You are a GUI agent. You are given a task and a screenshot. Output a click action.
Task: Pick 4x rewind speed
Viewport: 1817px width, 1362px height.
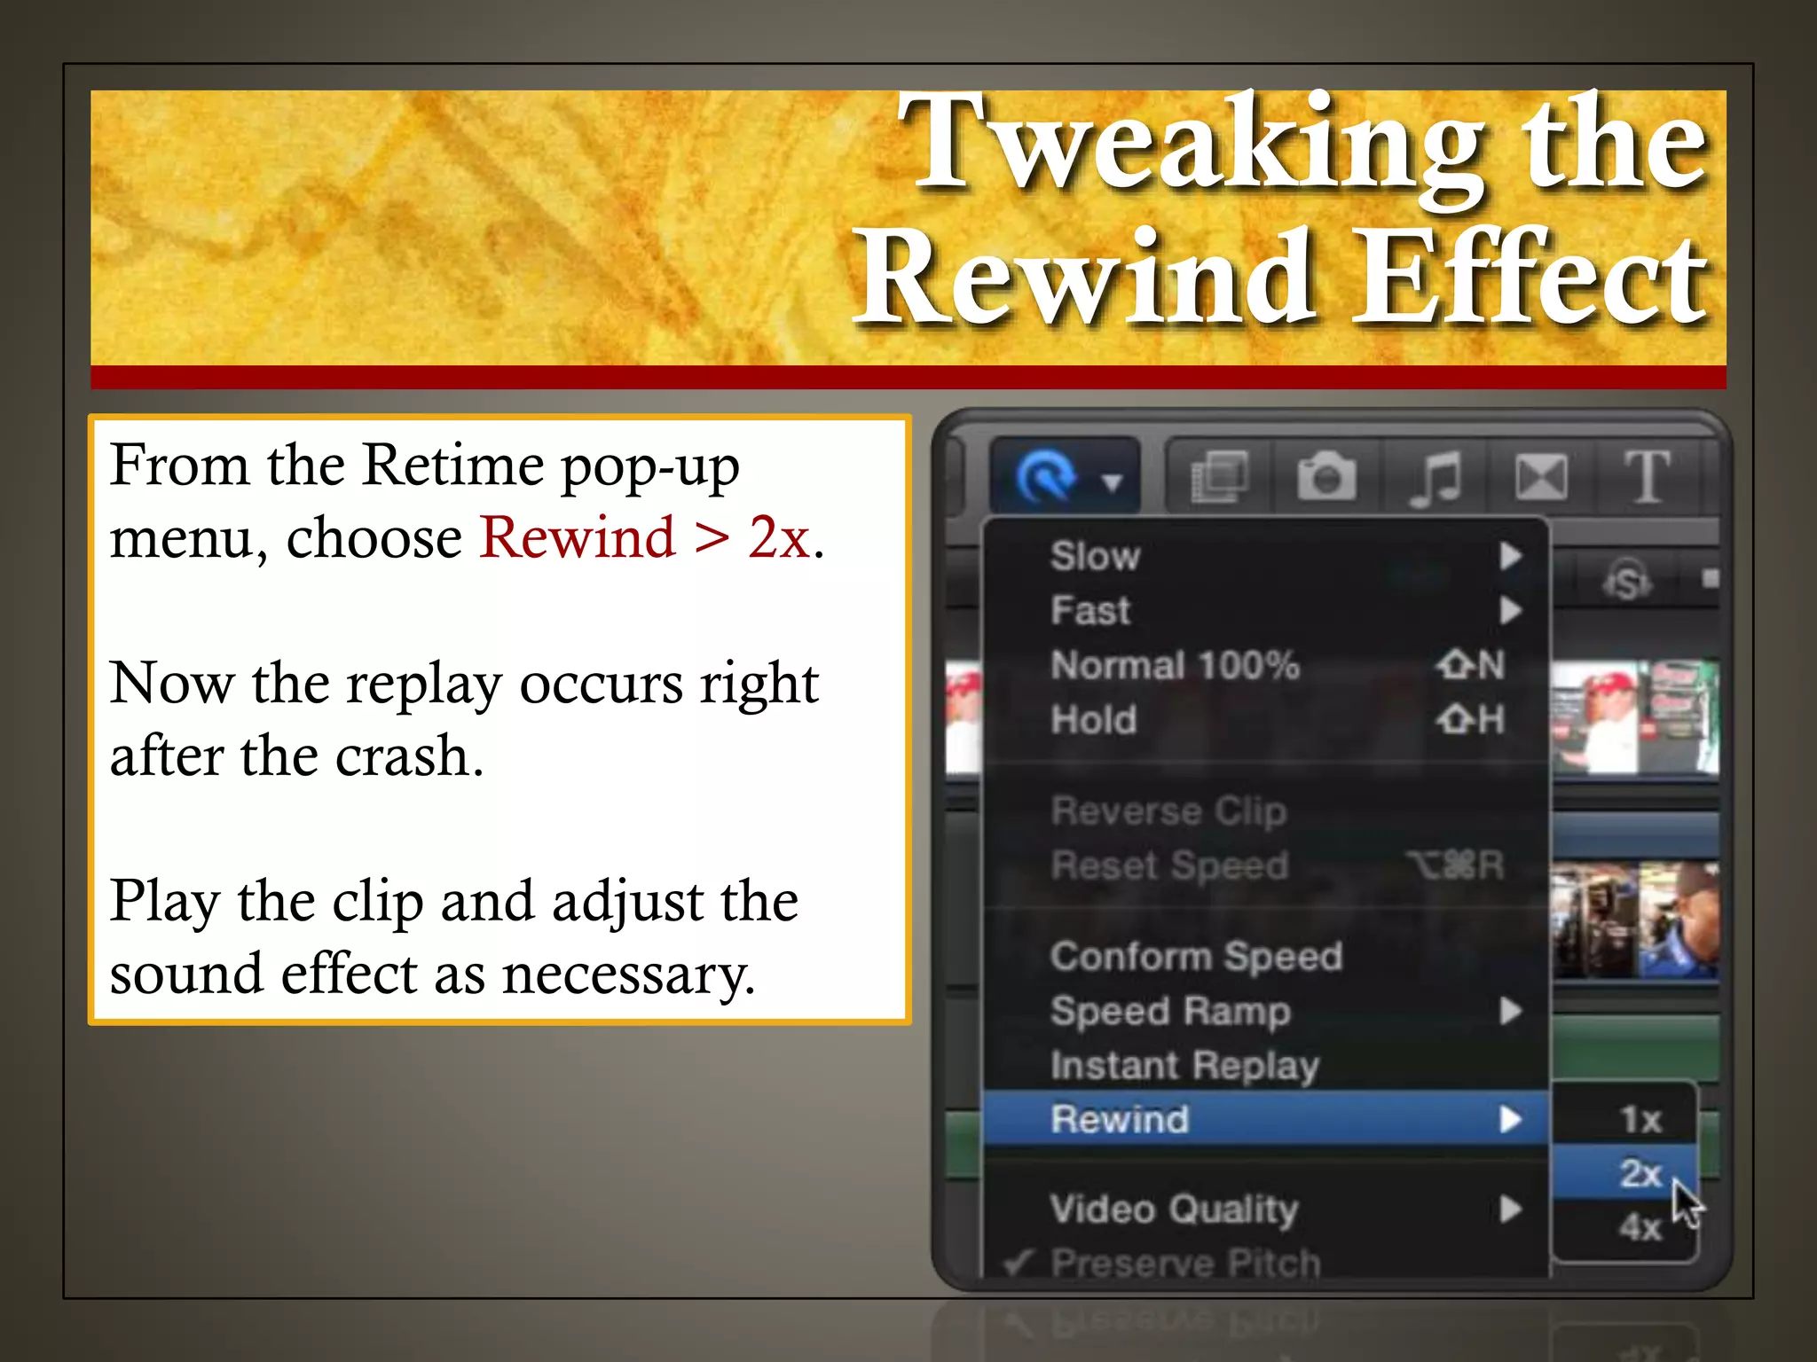pyautogui.click(x=1624, y=1228)
